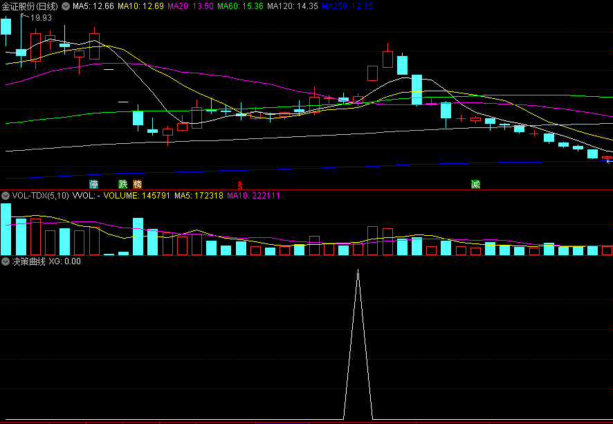This screenshot has width=613, height=424.
Task: Click the volume MA5: 172318 value
Action: 199,195
